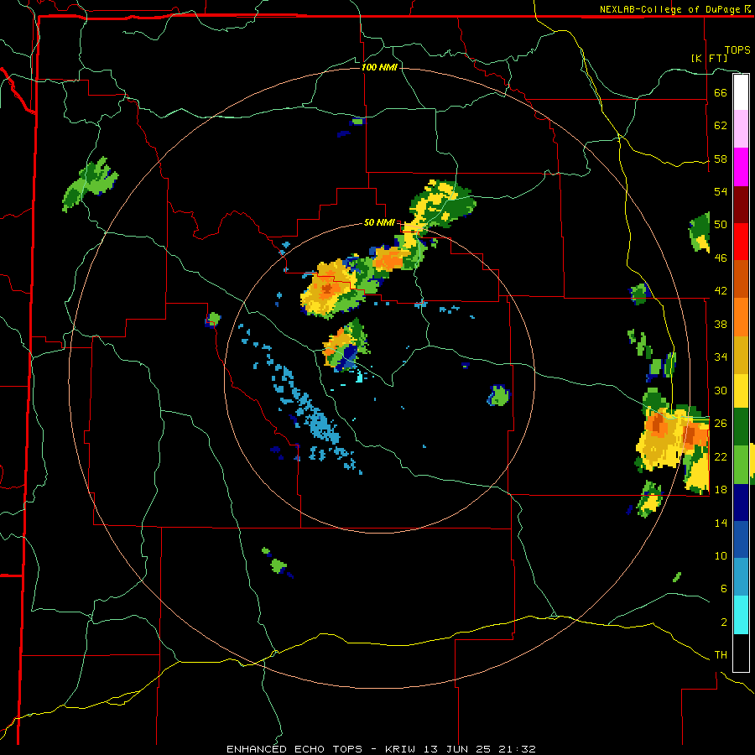755x755 pixels.
Task: Click the "38" legend value
Action: coord(721,324)
